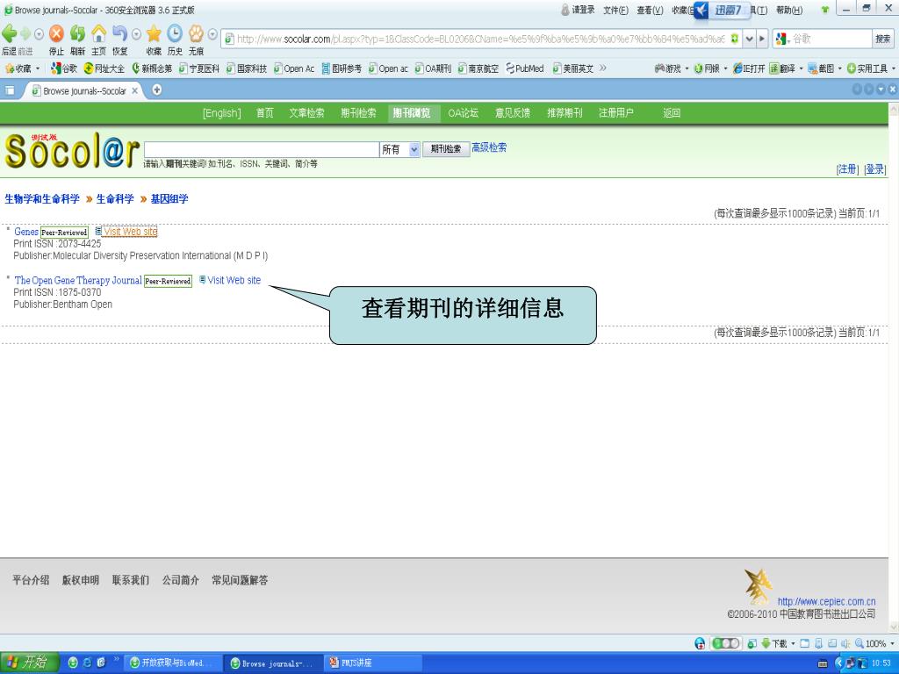
Task: Open the 帮助(H) menu
Action: coord(789,10)
